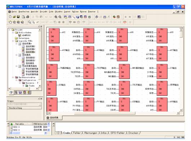Open a project with the folder icon
Screen dimensions: 191x141
pyautogui.click(x=14, y=17)
